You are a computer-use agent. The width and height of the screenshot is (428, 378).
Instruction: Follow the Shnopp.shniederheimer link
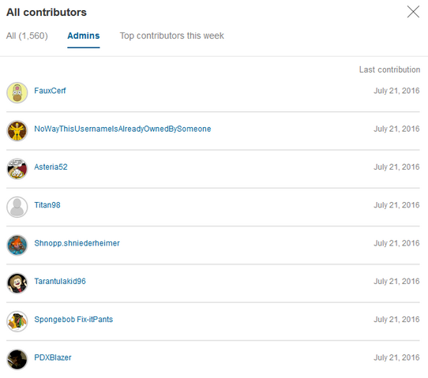[x=77, y=243]
